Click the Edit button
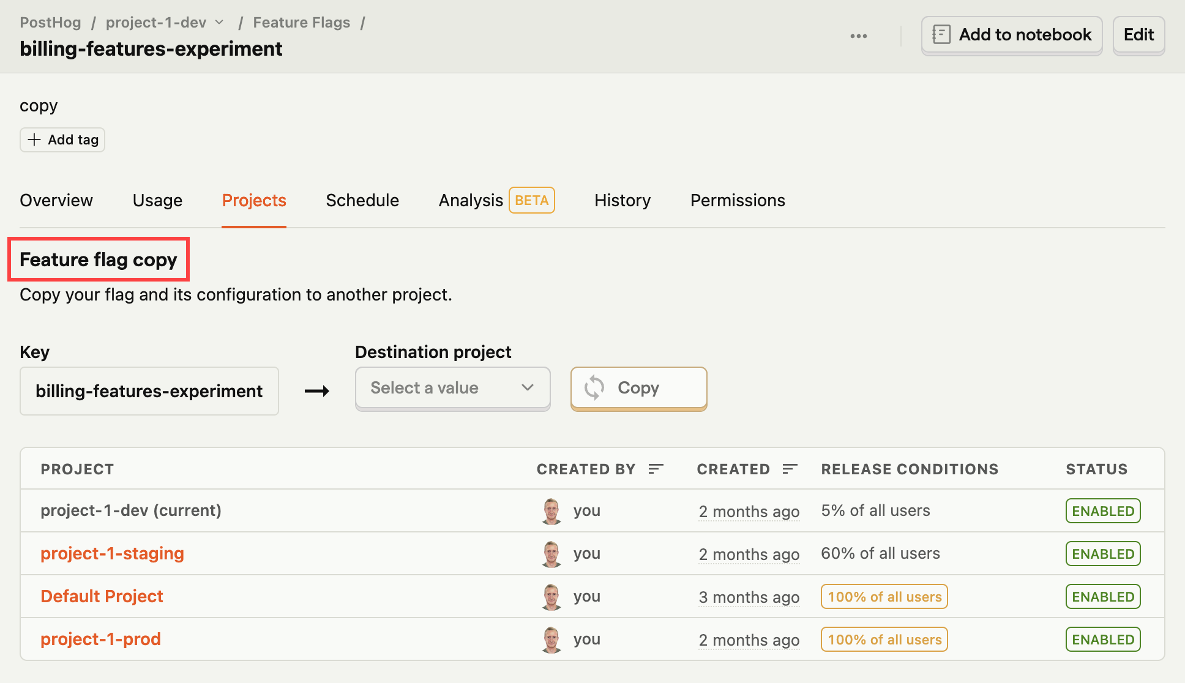This screenshot has height=683, width=1185. point(1138,35)
